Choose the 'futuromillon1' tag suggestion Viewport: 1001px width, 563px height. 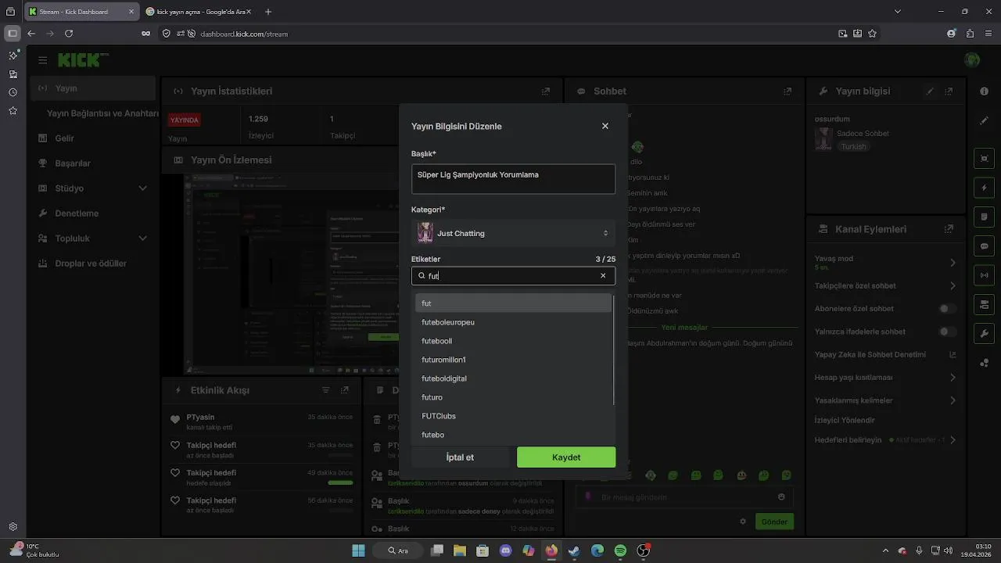coord(513,360)
